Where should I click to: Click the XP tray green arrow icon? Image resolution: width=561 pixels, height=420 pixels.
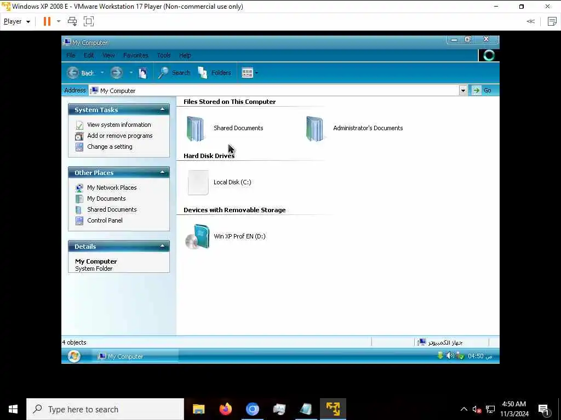440,355
